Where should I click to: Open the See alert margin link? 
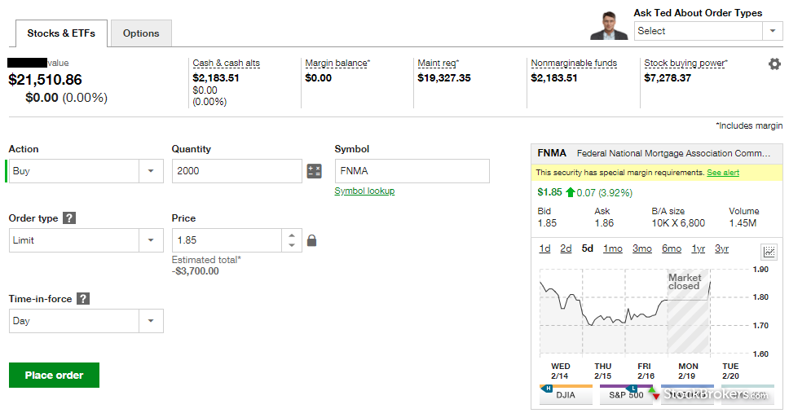pyautogui.click(x=723, y=173)
